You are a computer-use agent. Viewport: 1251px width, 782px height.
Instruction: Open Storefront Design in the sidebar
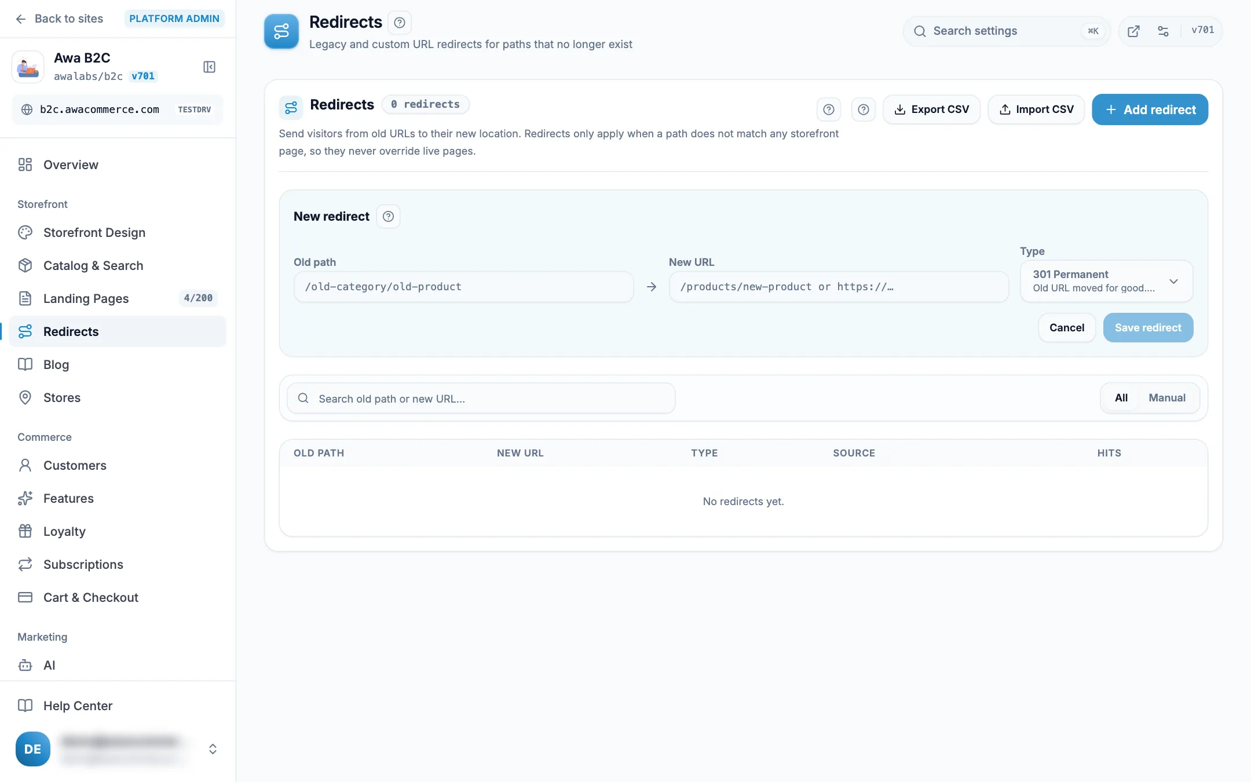pyautogui.click(x=118, y=232)
